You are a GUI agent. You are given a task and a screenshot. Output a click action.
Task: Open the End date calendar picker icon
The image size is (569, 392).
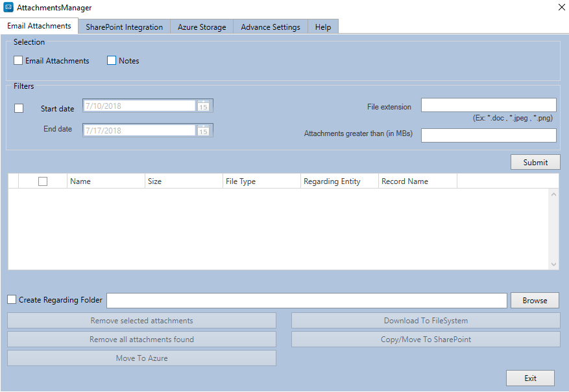(204, 130)
